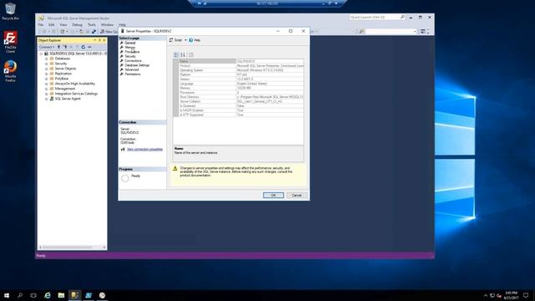
Task: Open the Edit menu in SSMS
Action: coord(51,25)
